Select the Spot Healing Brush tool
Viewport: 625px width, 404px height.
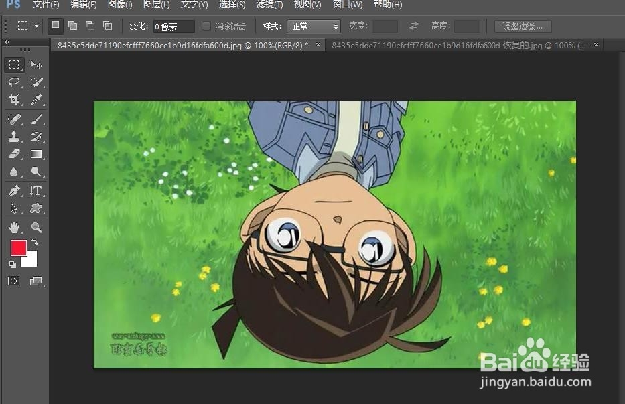coord(14,119)
